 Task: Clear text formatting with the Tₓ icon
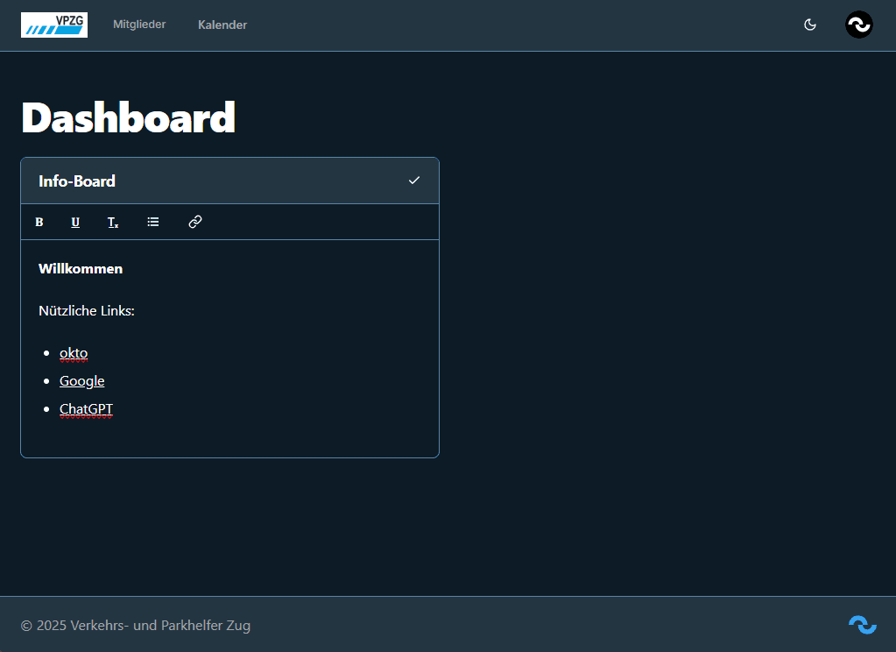point(112,222)
